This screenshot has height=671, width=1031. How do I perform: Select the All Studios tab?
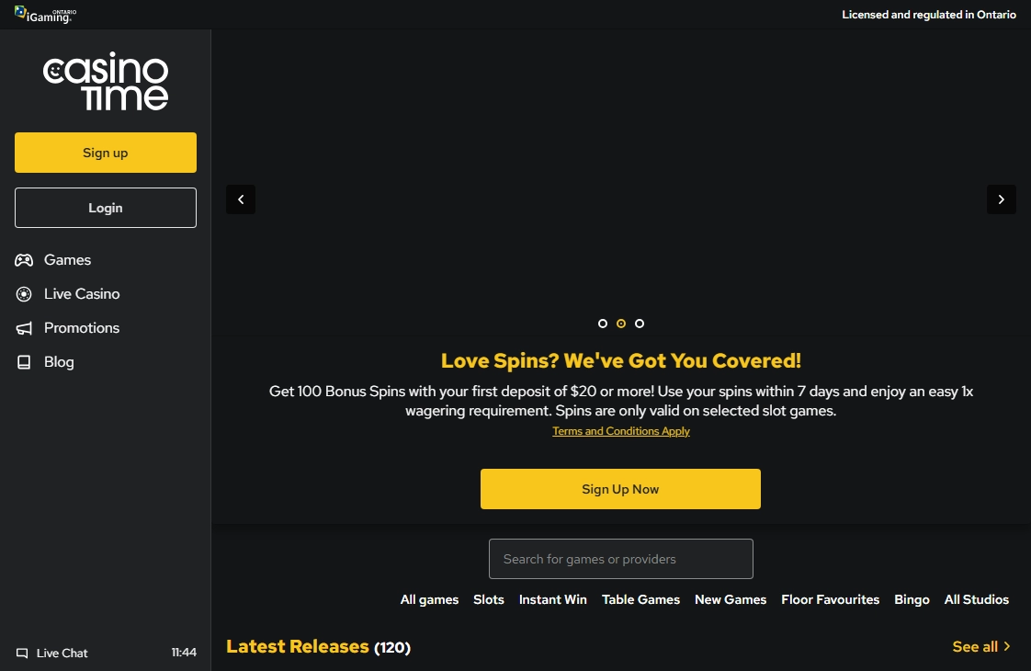(977, 599)
